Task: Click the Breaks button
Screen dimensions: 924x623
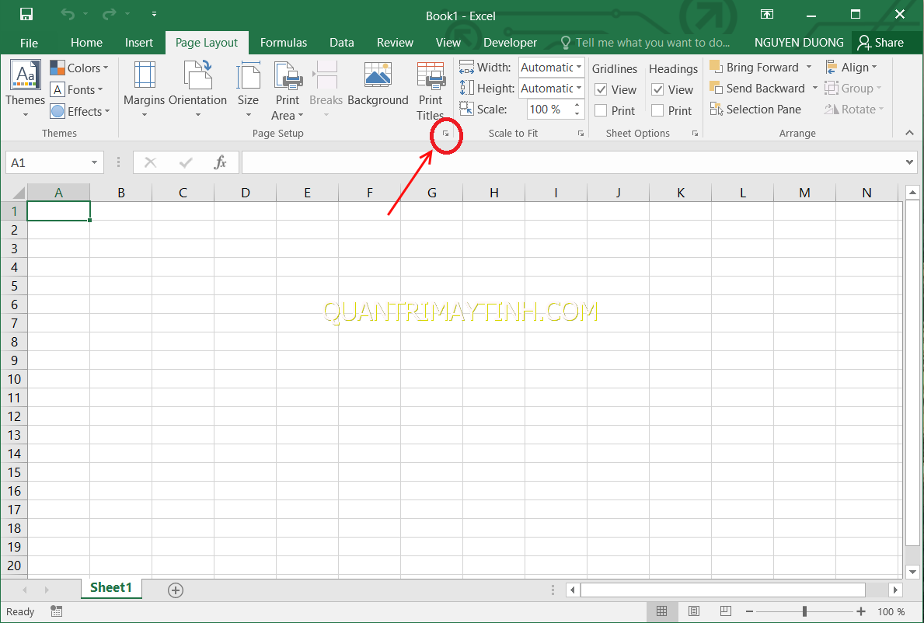Action: click(326, 89)
